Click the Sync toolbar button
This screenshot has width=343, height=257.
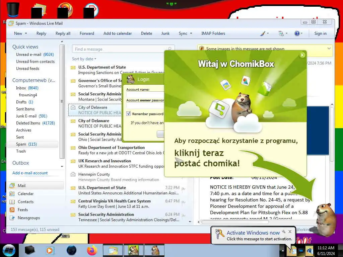click(183, 33)
